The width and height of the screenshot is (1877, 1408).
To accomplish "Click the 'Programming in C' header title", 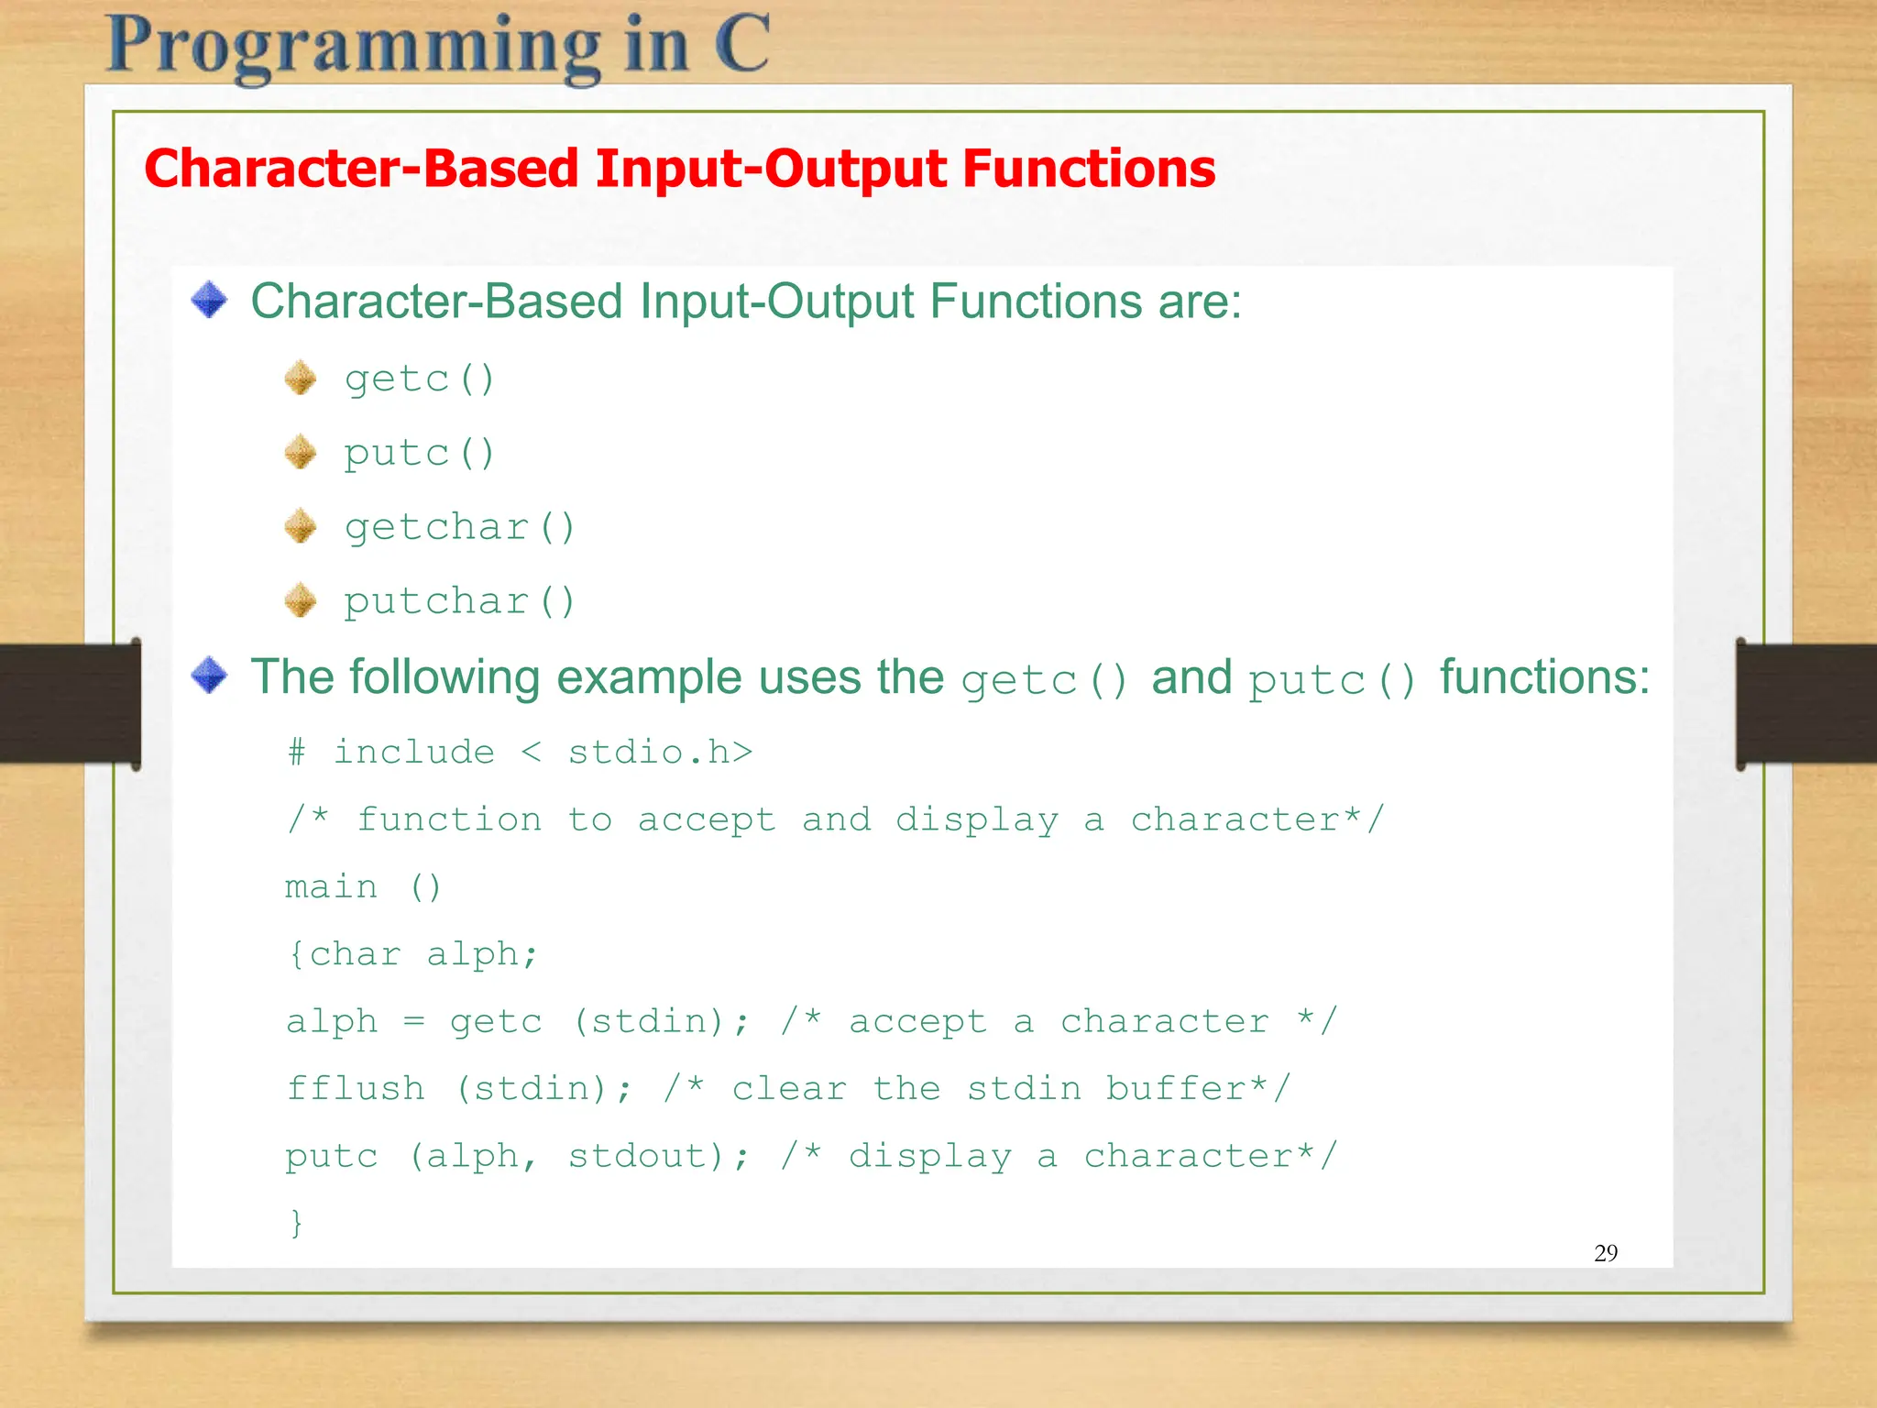I will point(438,46).
